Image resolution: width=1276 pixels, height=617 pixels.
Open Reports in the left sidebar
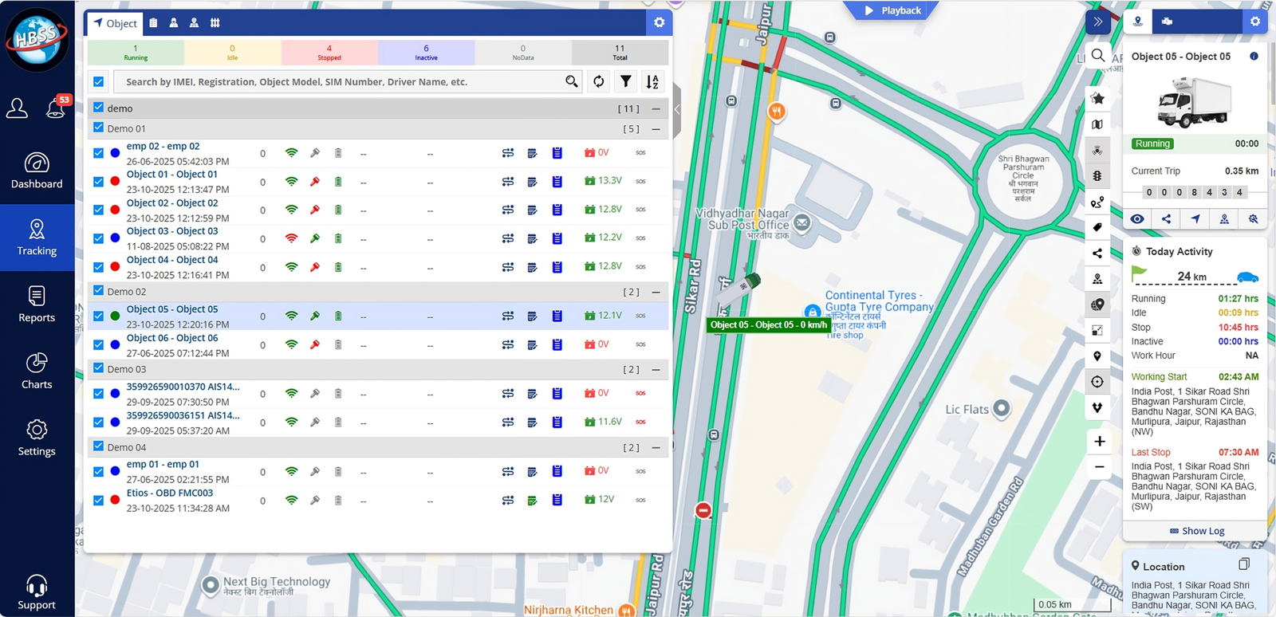tap(37, 305)
